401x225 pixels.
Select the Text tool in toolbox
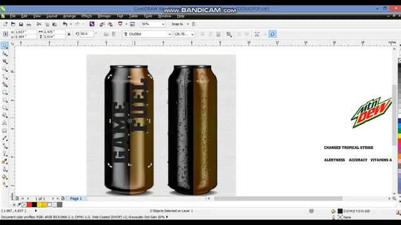pos(4,123)
